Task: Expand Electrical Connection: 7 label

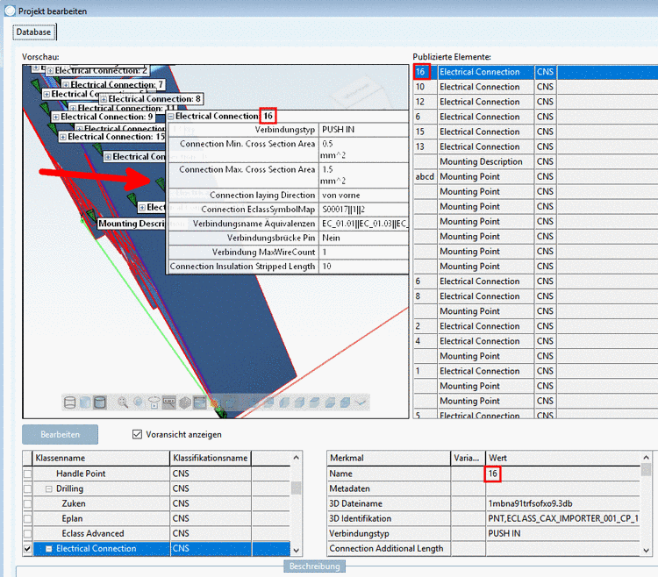Action: [66, 85]
